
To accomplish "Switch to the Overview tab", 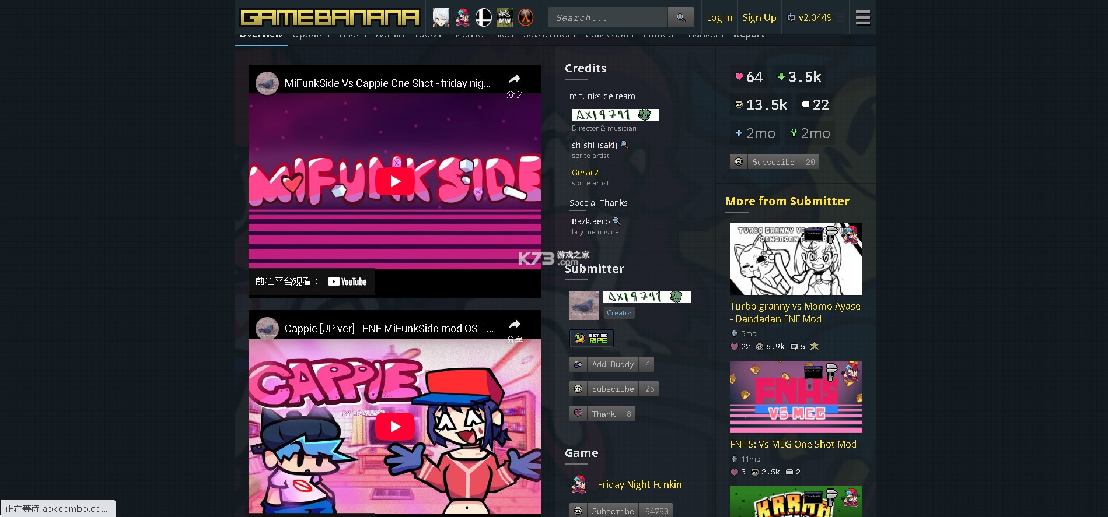I will [261, 37].
